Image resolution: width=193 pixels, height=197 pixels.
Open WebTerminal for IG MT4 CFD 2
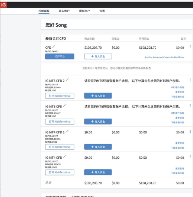[60, 147]
